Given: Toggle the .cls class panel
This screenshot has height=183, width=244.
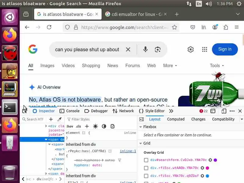Looking at the screenshot, I should pos(78,126).
